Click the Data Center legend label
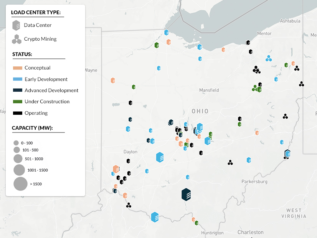 38,25
